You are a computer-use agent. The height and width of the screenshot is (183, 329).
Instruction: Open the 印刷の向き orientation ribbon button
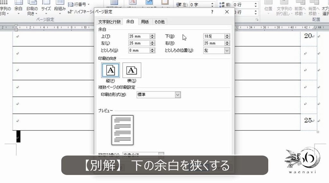pyautogui.click(x=32, y=8)
